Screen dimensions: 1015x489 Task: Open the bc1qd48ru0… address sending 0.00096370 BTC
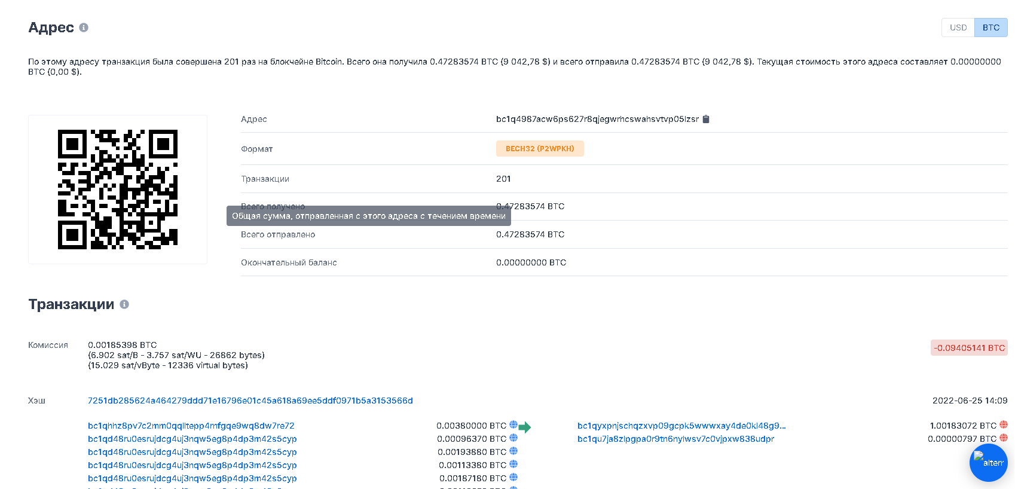(x=192, y=439)
